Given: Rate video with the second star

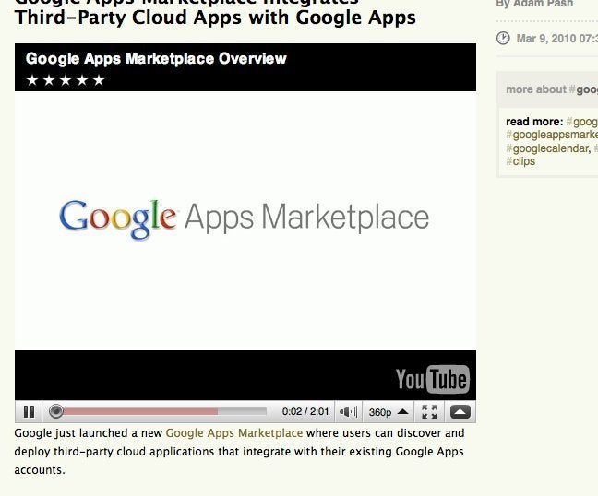Looking at the screenshot, I should coord(49,80).
